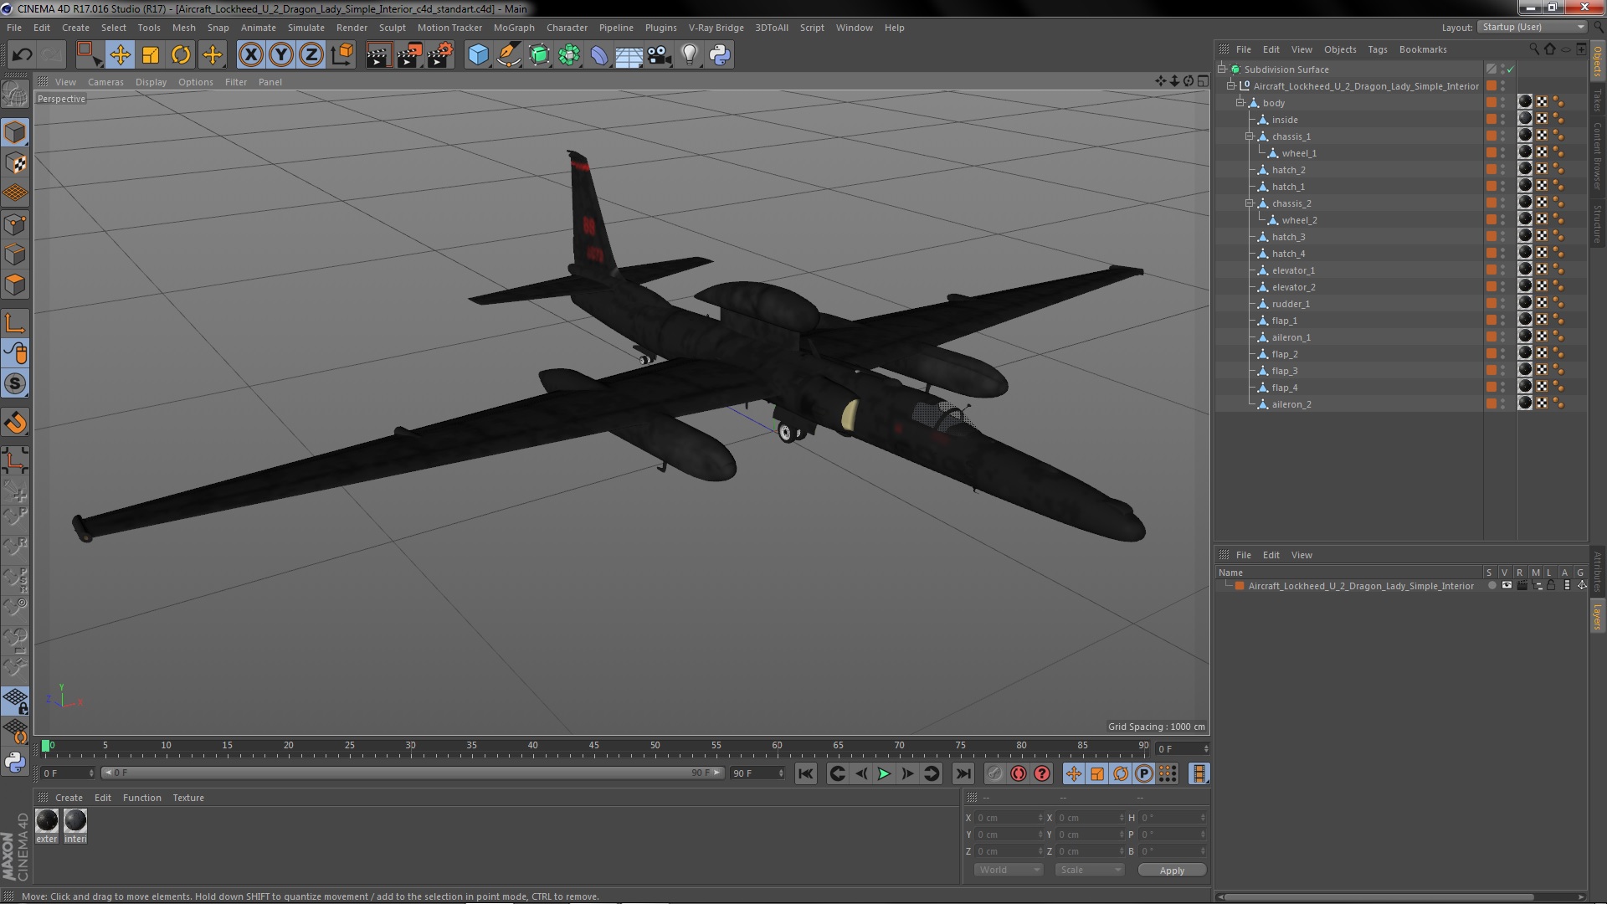The width and height of the screenshot is (1607, 904).
Task: Expand layer entry in Layers manager
Action: (x=1227, y=586)
